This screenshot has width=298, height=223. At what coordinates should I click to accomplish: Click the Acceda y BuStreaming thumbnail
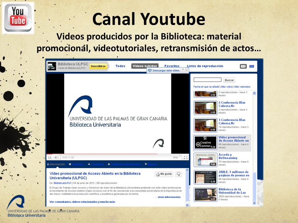[x=205, y=160]
